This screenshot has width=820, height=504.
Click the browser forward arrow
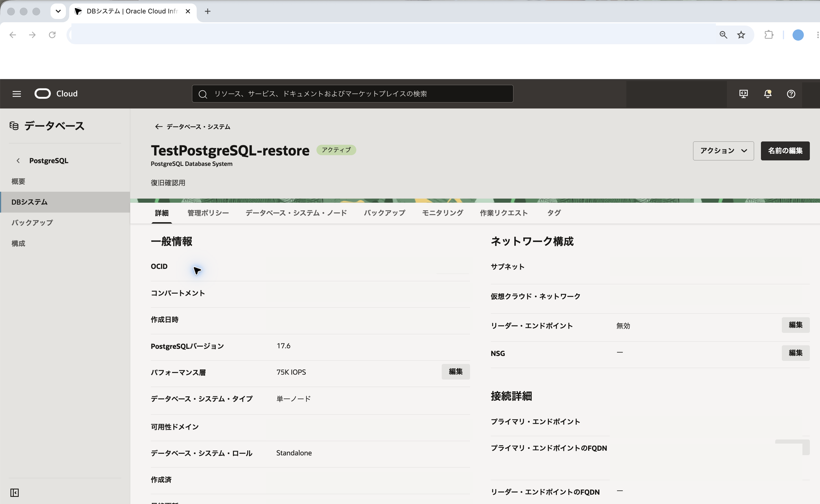[32, 35]
